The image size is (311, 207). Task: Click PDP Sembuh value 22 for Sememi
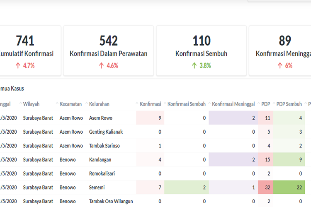click(x=299, y=188)
